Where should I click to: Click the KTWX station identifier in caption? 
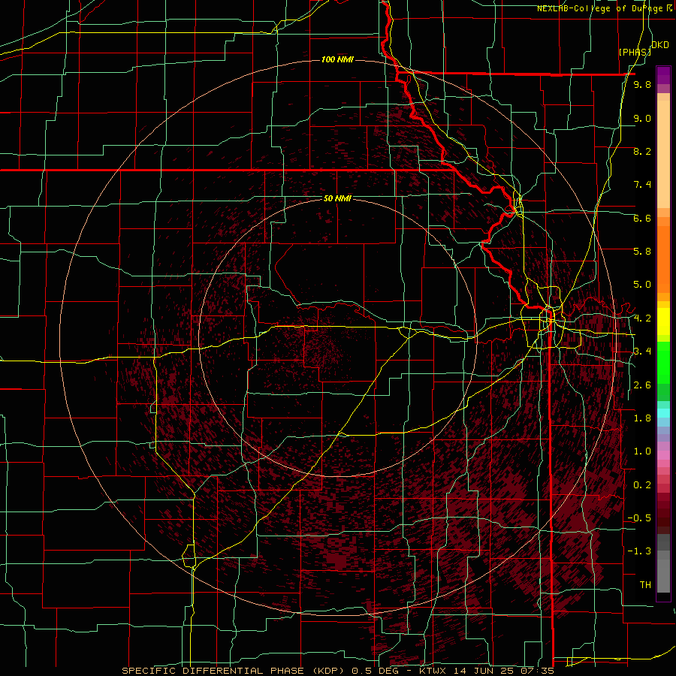coord(433,671)
